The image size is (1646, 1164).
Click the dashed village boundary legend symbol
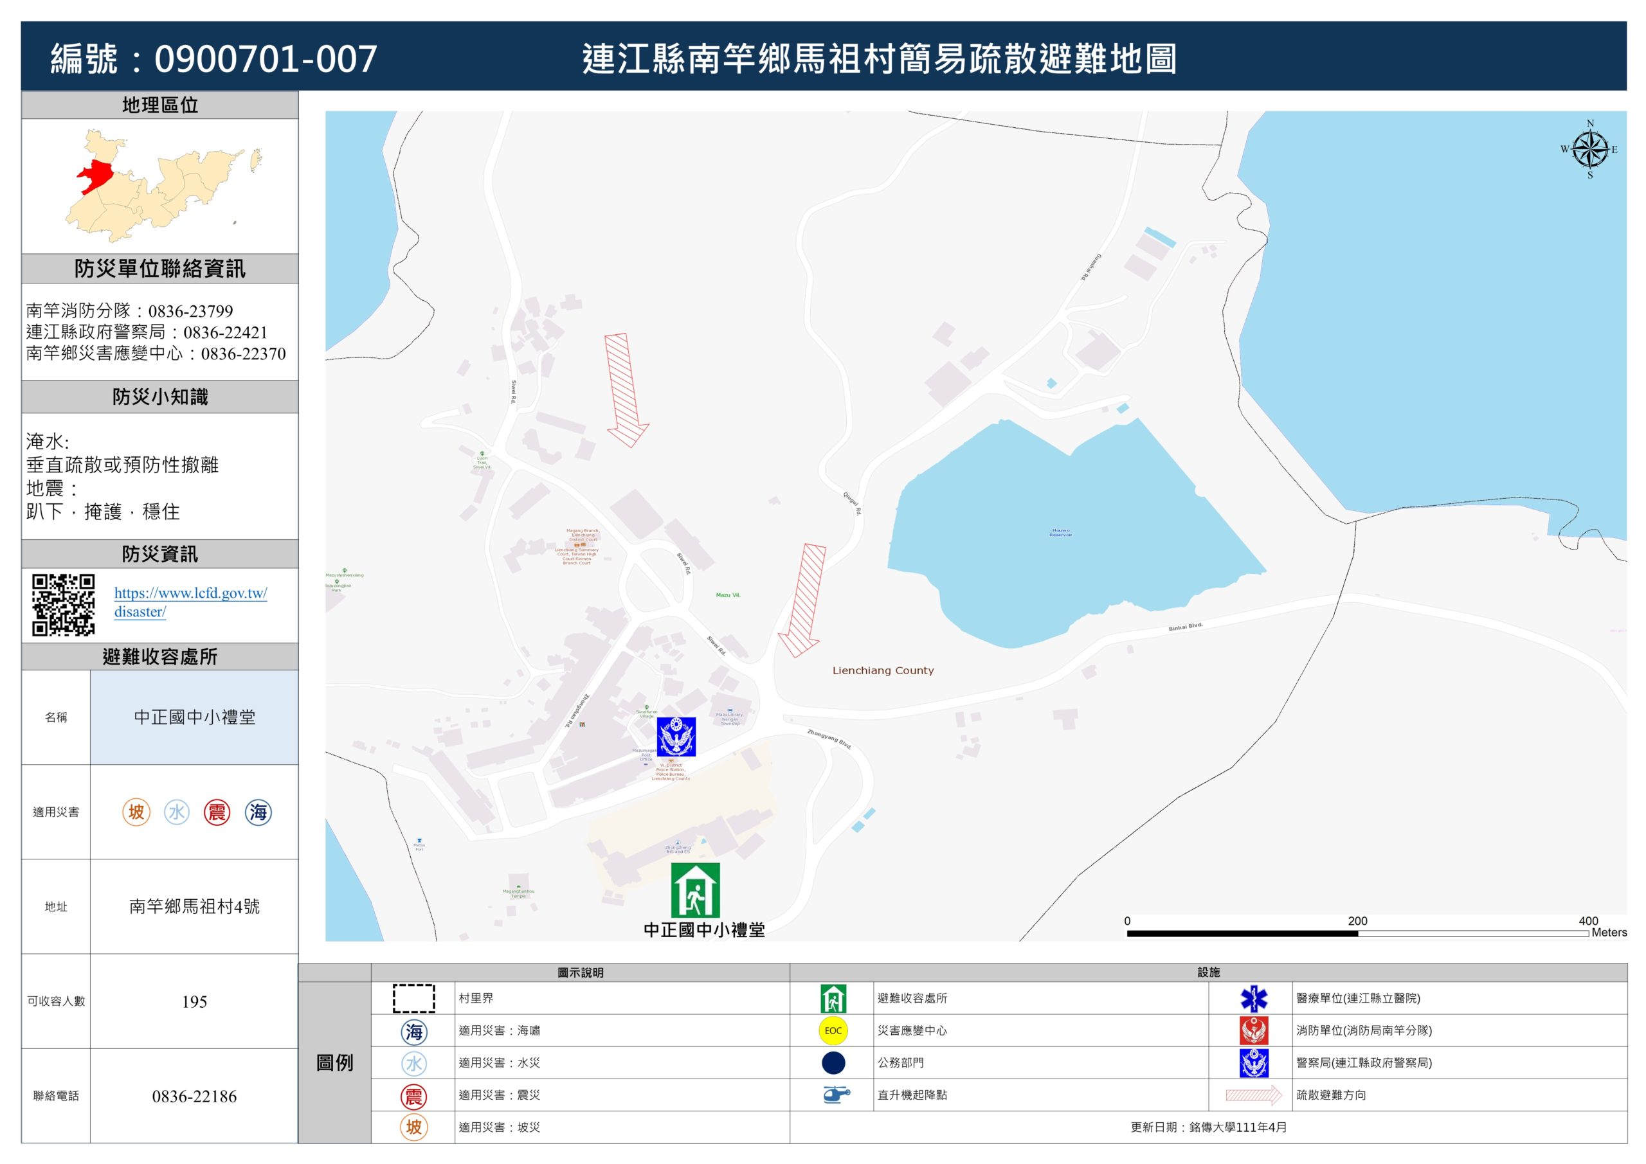(x=413, y=998)
